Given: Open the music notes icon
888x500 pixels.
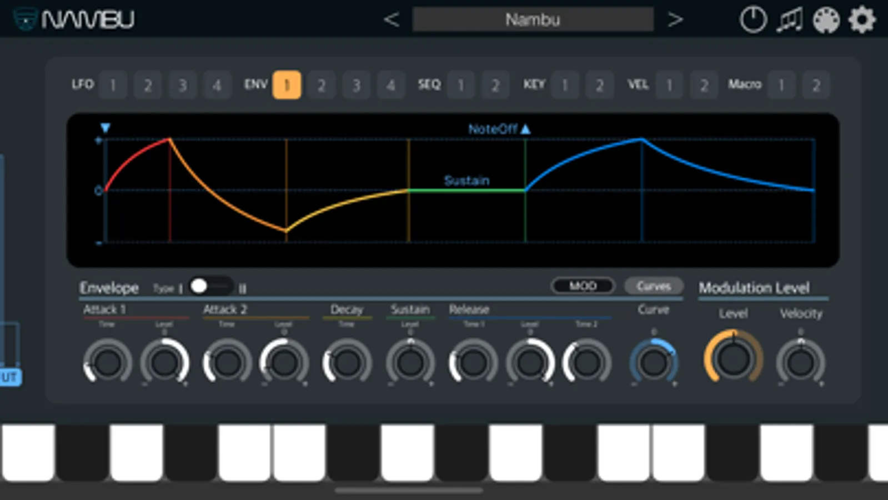Looking at the screenshot, I should click(x=790, y=20).
